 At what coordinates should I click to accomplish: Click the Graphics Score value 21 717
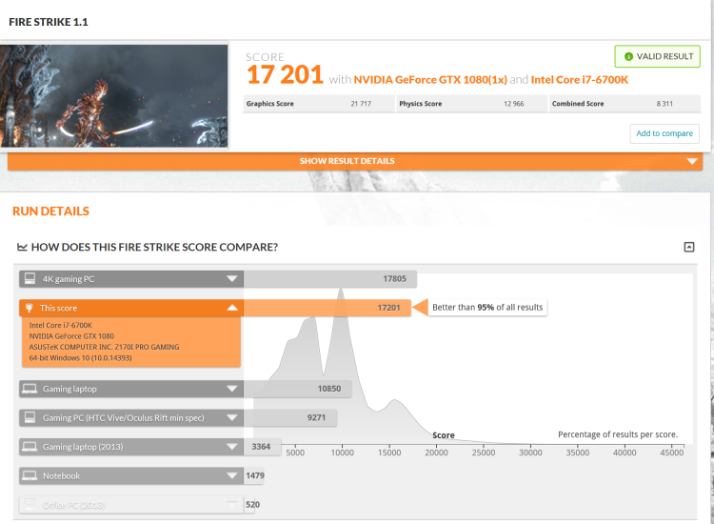point(361,104)
